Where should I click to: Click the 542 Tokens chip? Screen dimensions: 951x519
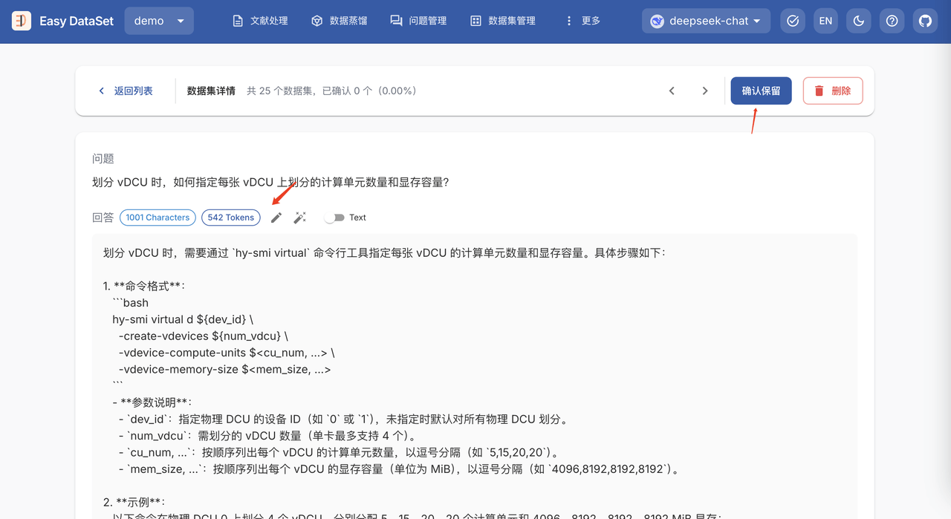[x=231, y=218]
